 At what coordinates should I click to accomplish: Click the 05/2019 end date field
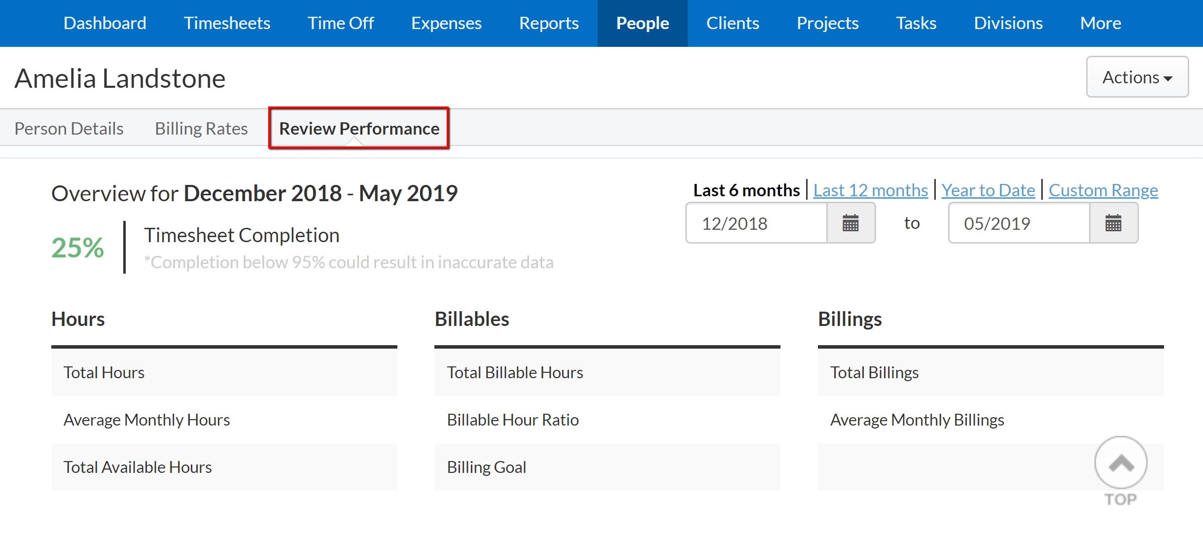1020,223
